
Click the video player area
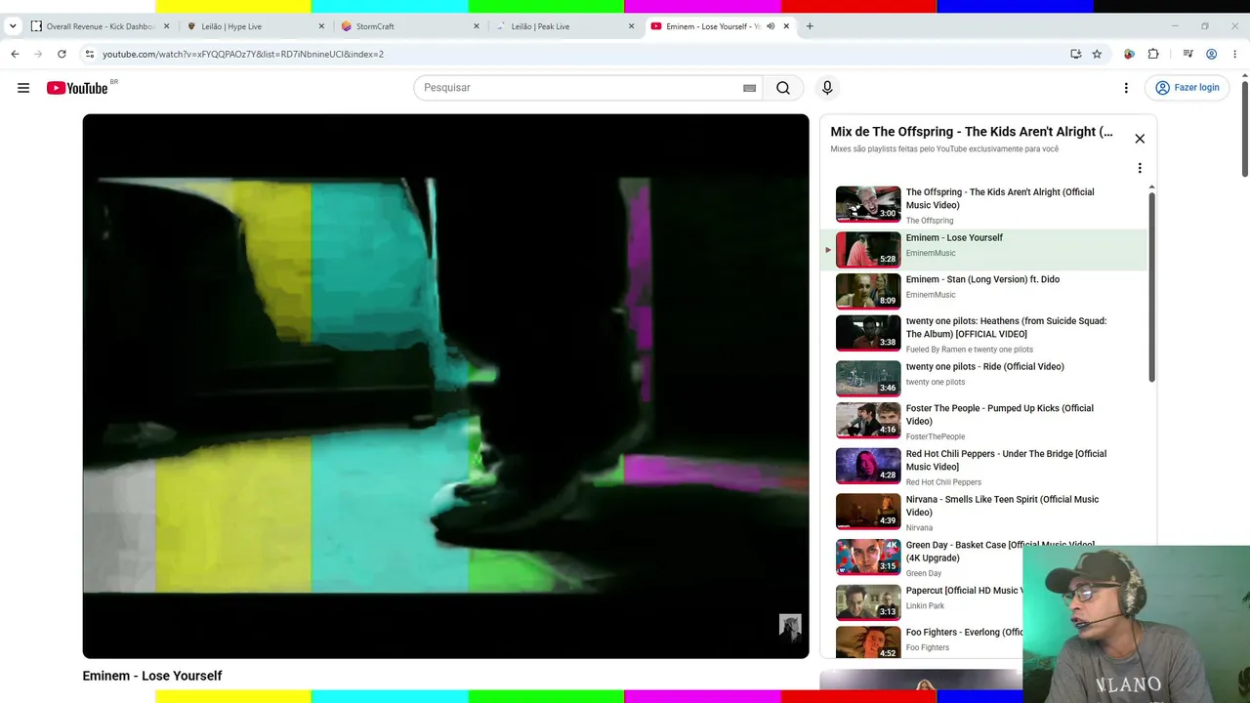click(445, 386)
